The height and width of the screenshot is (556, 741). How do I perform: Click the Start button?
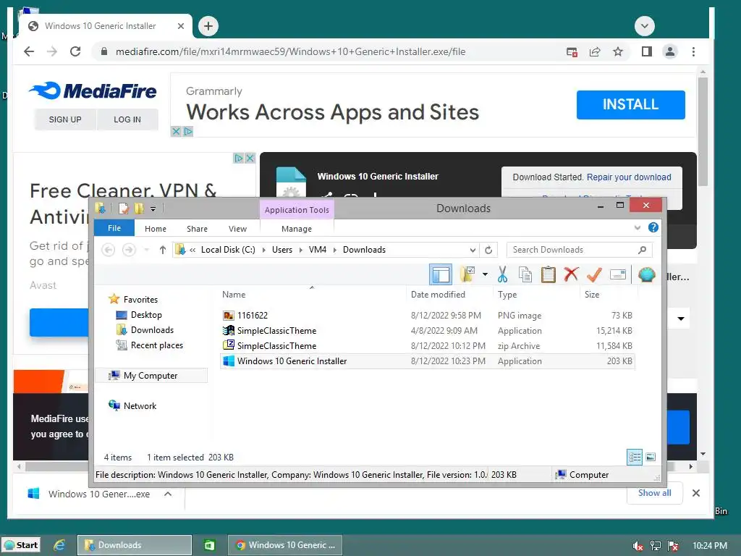[x=21, y=545]
